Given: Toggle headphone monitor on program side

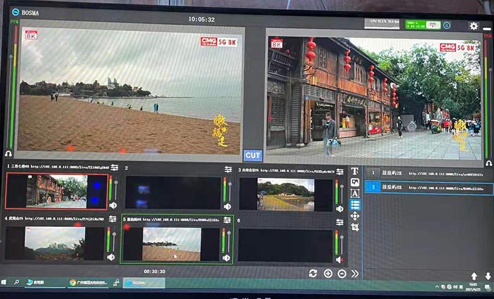Looking at the screenshot, I should (488, 163).
